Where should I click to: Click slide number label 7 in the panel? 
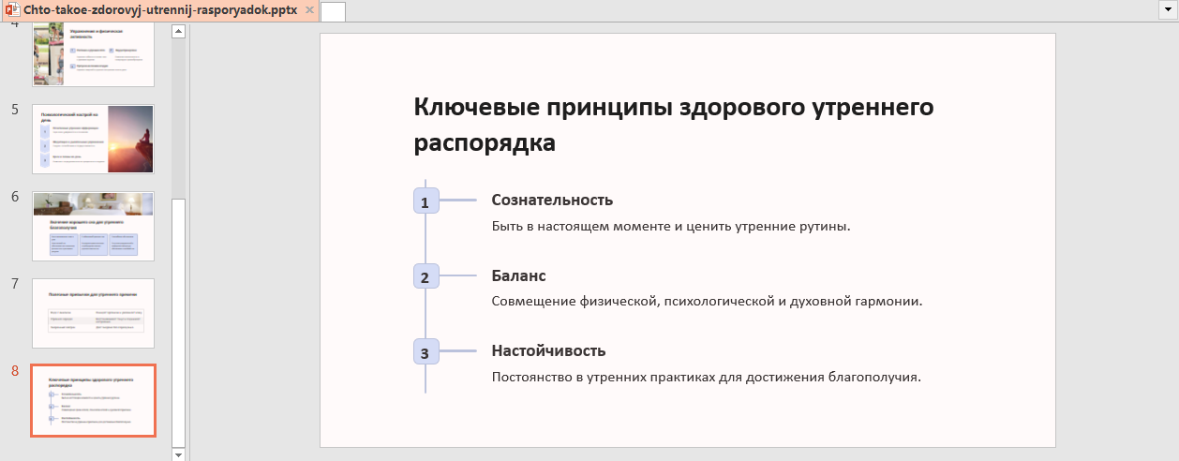[x=15, y=283]
